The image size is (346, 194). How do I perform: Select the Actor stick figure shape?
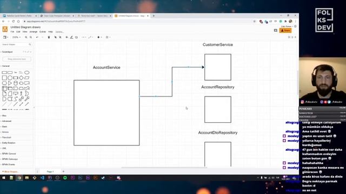pyautogui.click(x=21, y=94)
